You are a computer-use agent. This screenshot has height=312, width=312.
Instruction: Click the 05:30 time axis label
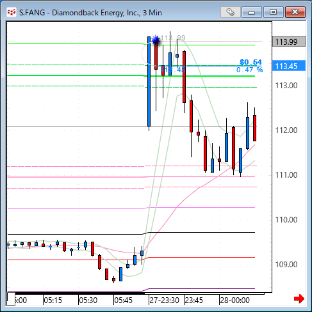point(88,300)
